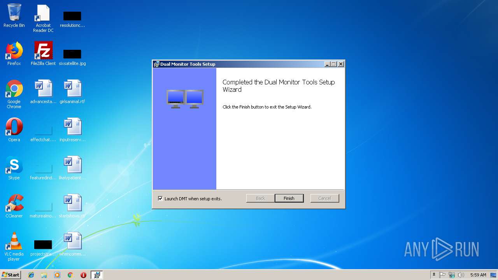Select the advancesta... Word document

click(x=43, y=92)
